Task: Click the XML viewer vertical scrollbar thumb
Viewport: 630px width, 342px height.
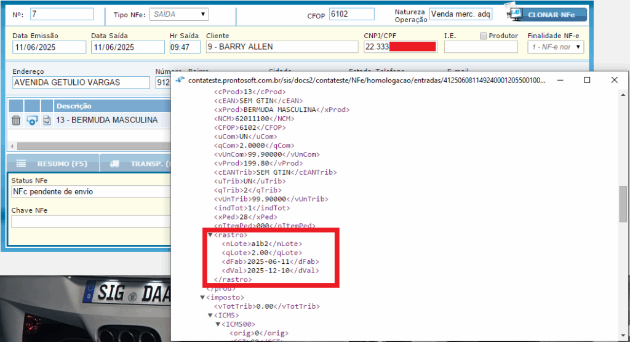Action: click(x=623, y=203)
